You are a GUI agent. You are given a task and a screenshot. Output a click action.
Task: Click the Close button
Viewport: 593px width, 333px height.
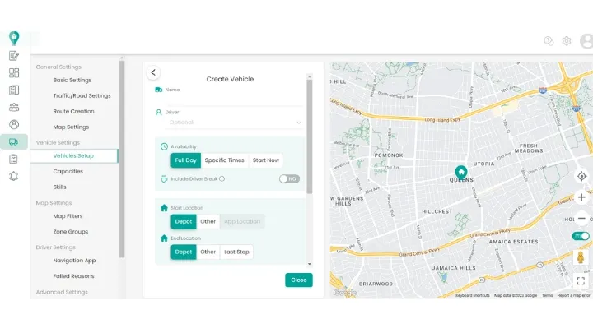299,280
